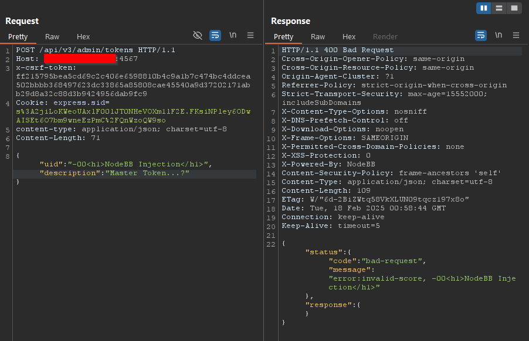
Task: Open the Request editor hamburger menu
Action: (249, 35)
